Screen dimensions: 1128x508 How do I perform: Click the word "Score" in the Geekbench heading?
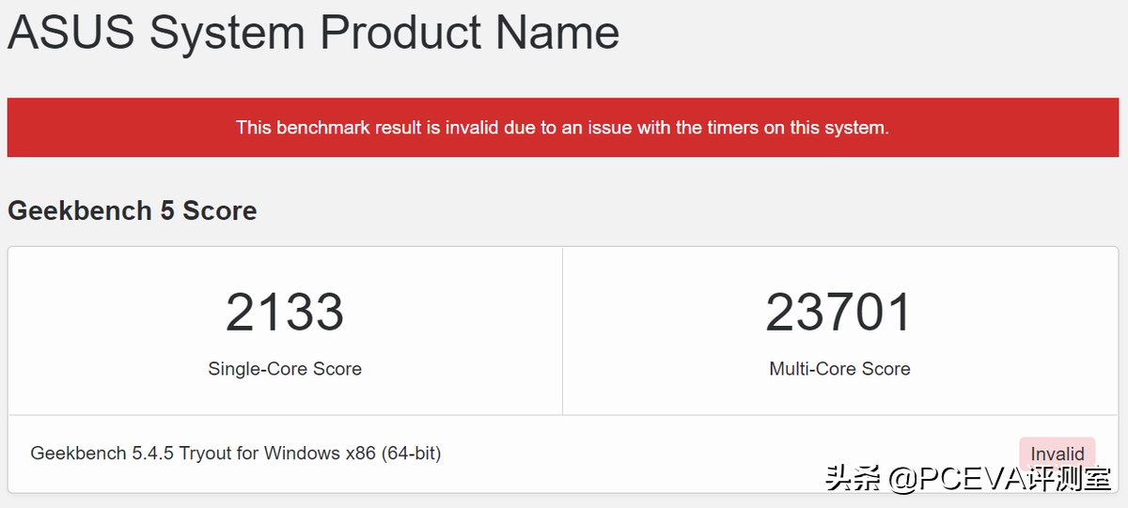point(220,210)
